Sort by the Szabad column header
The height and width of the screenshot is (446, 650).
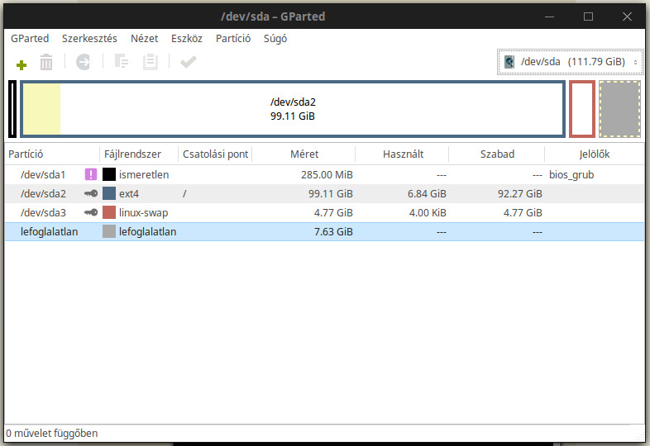point(497,154)
